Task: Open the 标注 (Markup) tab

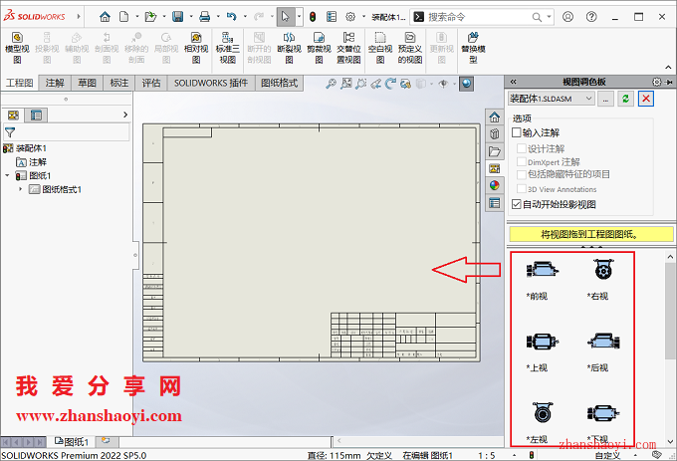Action: coord(119,83)
